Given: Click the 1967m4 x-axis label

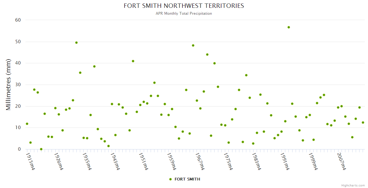Looking at the screenshot, I should 200,161.
